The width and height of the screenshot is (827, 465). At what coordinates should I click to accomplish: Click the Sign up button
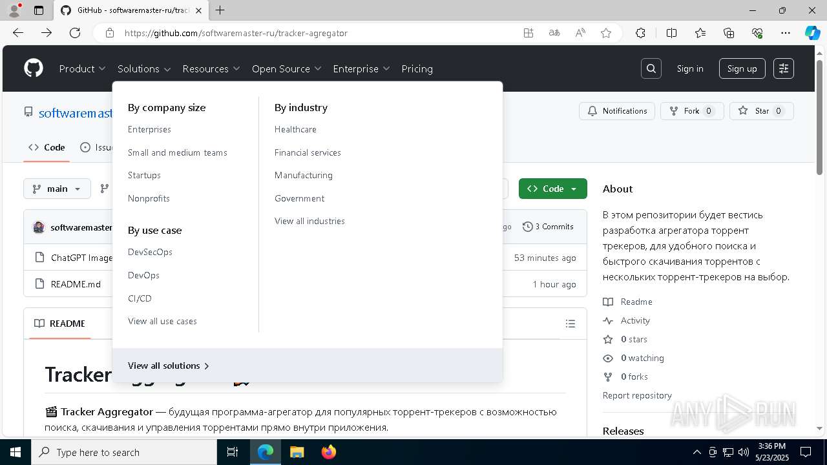pyautogui.click(x=742, y=68)
